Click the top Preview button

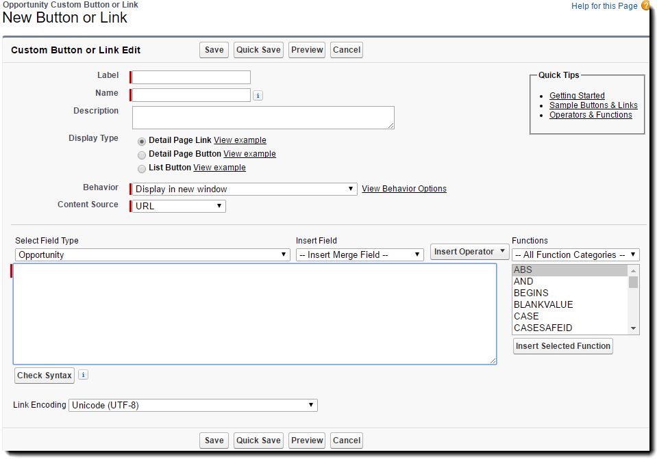pos(307,50)
